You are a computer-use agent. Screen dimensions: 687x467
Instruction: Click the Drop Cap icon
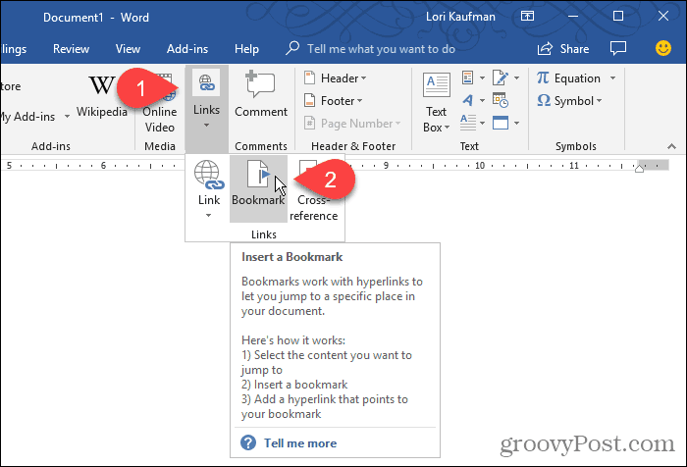pos(468,123)
